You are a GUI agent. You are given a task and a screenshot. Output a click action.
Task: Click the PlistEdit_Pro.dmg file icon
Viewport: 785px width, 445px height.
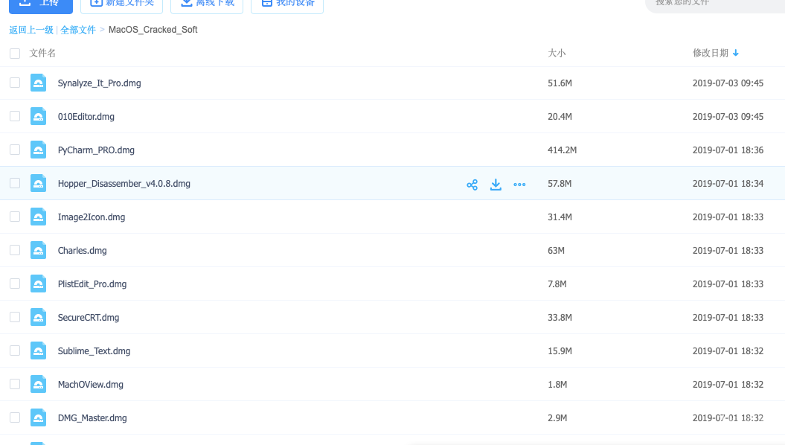[38, 284]
